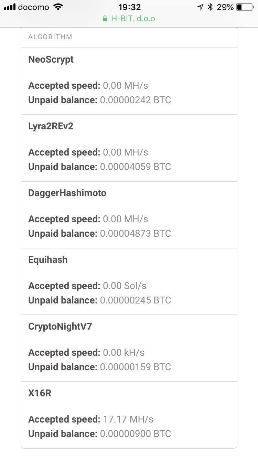Tap the H-BIT, d.o.o address bar
This screenshot has width=258, height=459.
[x=132, y=19]
